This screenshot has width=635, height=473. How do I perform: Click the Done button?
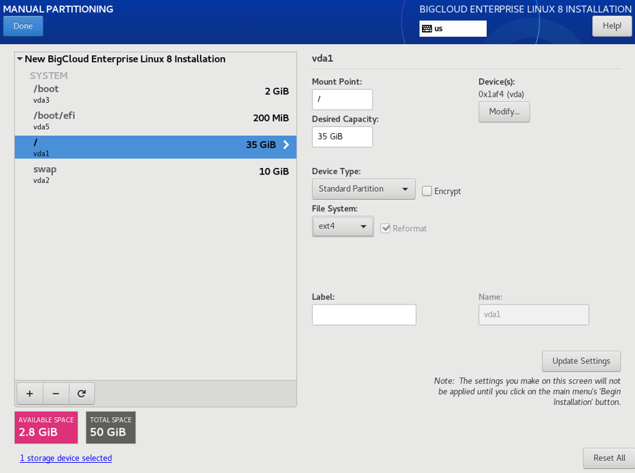pos(23,26)
